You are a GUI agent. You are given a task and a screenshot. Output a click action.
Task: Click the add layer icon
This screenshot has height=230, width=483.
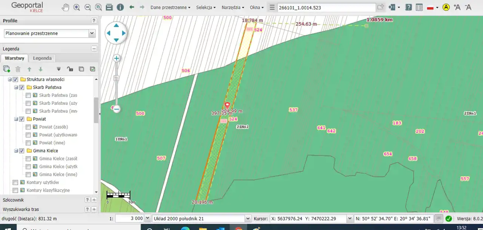click(x=6, y=69)
